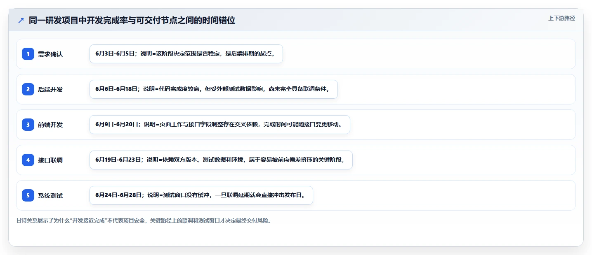Select the 系统测试 stage label
Screen dimensions: 592x255
tap(50, 196)
